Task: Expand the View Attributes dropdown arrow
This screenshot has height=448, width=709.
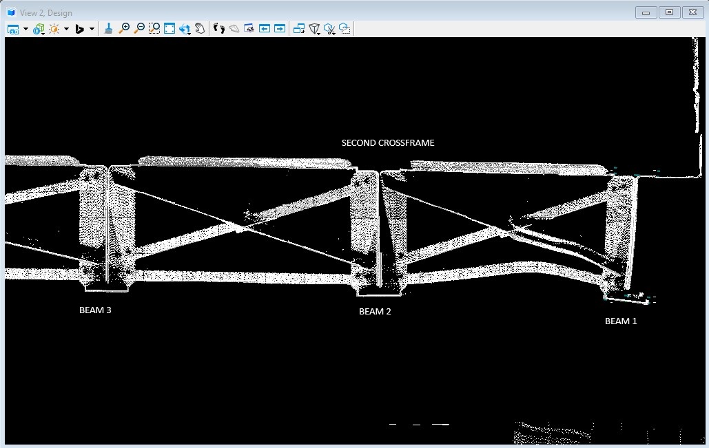Action: click(25, 29)
